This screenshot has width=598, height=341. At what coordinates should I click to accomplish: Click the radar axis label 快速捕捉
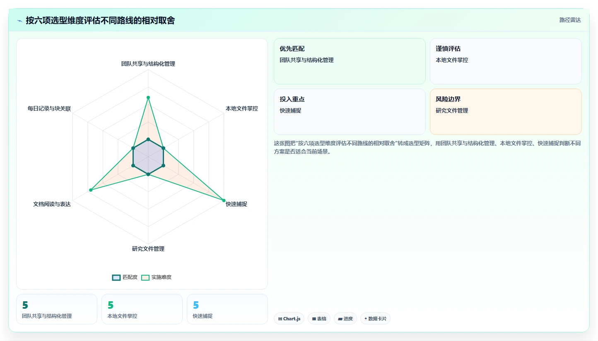pyautogui.click(x=236, y=204)
